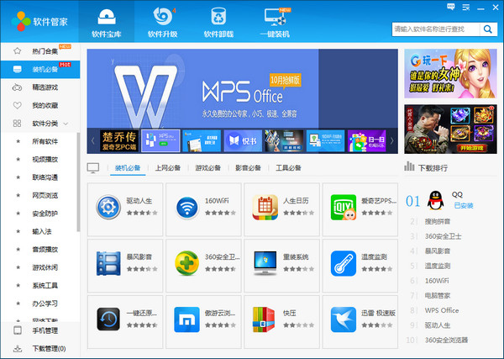Switch to the 游戏必备 tab

208,168
